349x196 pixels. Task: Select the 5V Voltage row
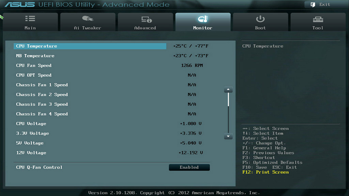[x=112, y=143]
